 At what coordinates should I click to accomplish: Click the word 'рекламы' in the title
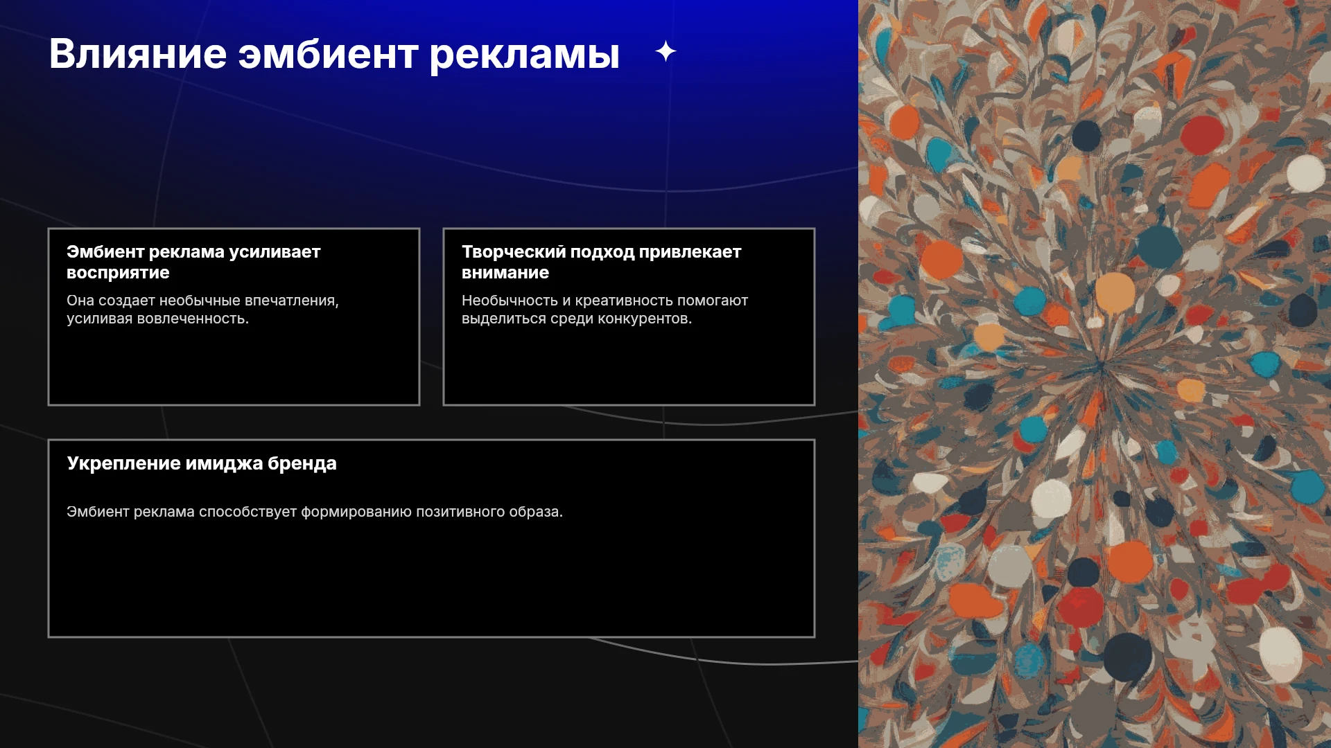click(525, 55)
